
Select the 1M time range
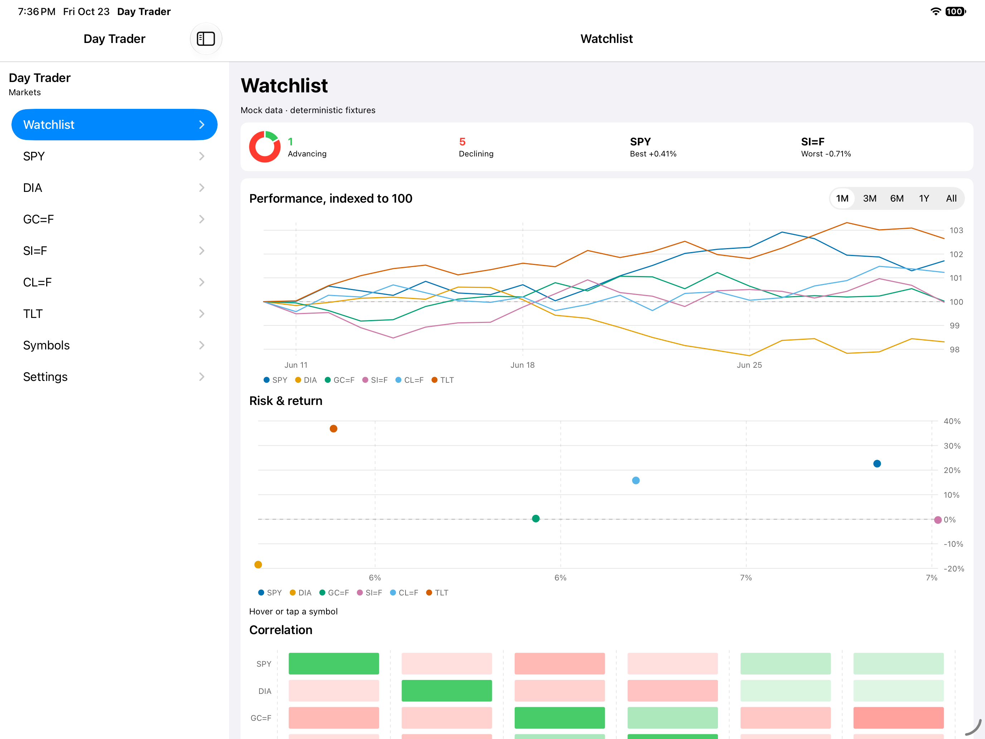click(842, 198)
